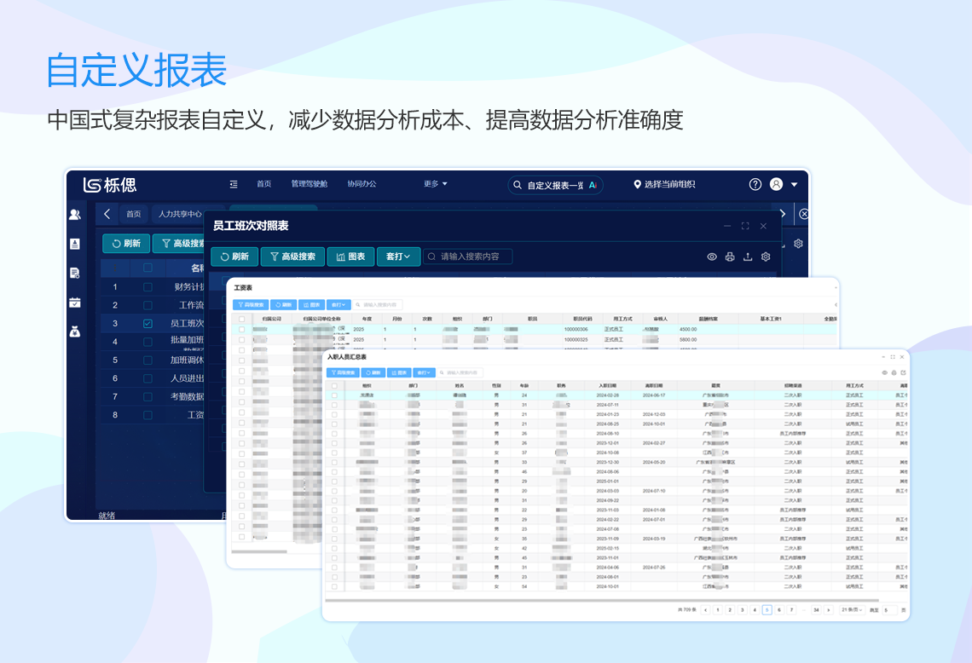Switch to the 人力共享中心 tab
Viewport: 972px width, 663px height.
click(x=180, y=215)
